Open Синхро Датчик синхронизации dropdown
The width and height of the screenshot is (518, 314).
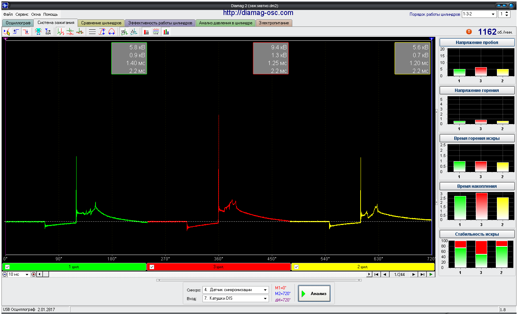[236, 290]
